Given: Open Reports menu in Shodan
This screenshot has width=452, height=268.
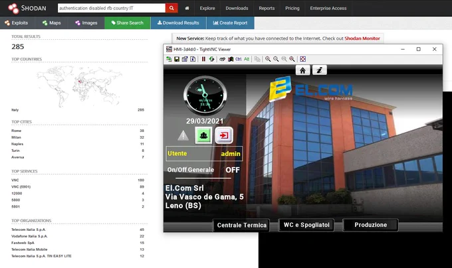Looking at the screenshot, I should [267, 9].
